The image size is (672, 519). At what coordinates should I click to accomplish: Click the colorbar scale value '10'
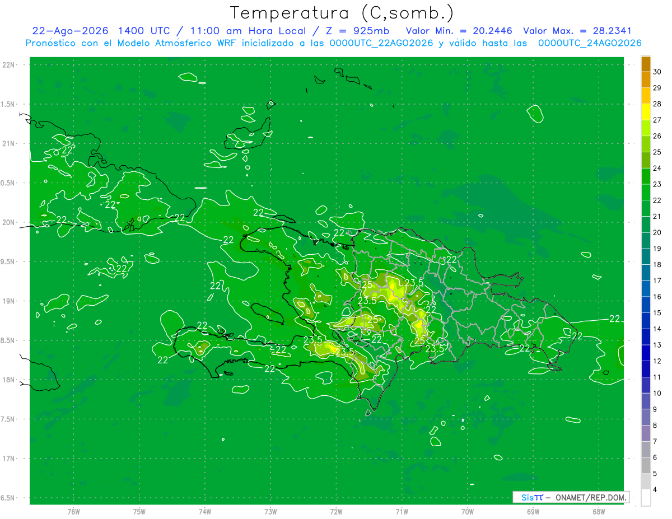pyautogui.click(x=657, y=393)
